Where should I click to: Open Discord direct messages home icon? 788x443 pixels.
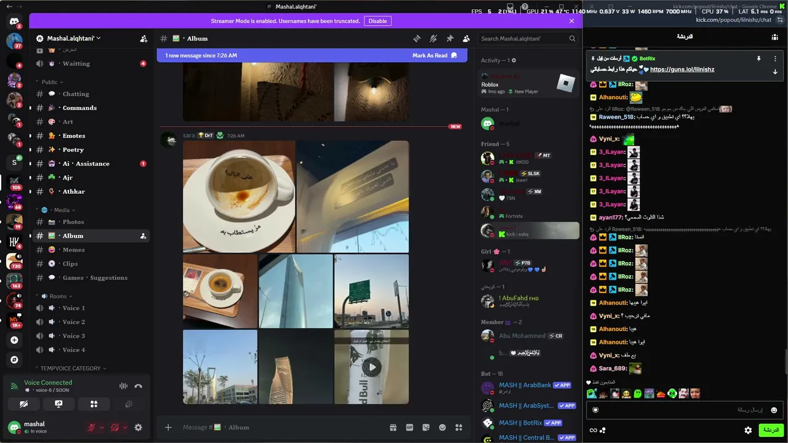(x=14, y=22)
